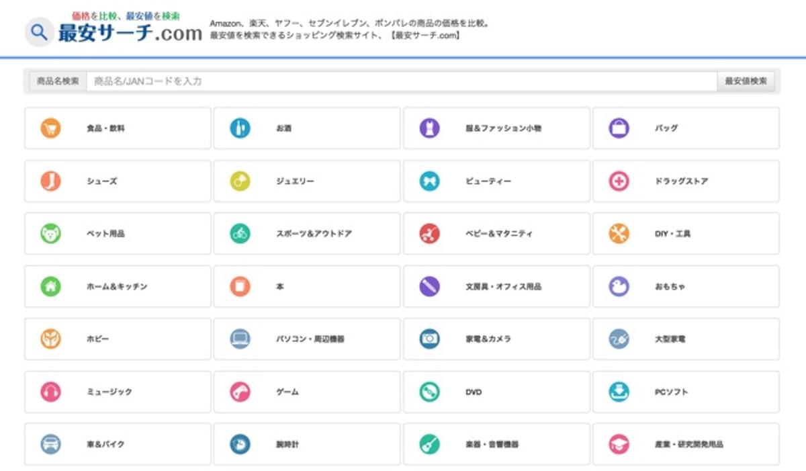Screen dimensions: 806x471
Task: Click the yellow-green ring jewelry icon
Action: tap(240, 181)
